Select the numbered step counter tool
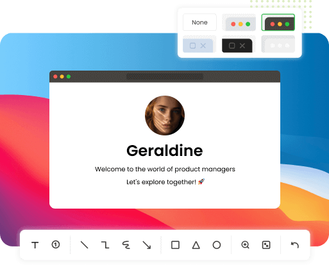The image size is (329, 267). point(56,245)
